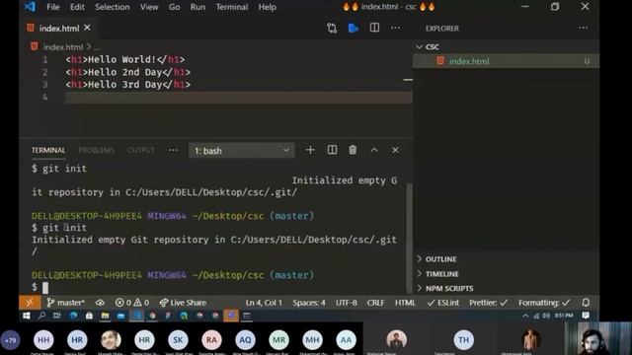
Task: Click index.html in the breadcrumb
Action: [x=63, y=46]
